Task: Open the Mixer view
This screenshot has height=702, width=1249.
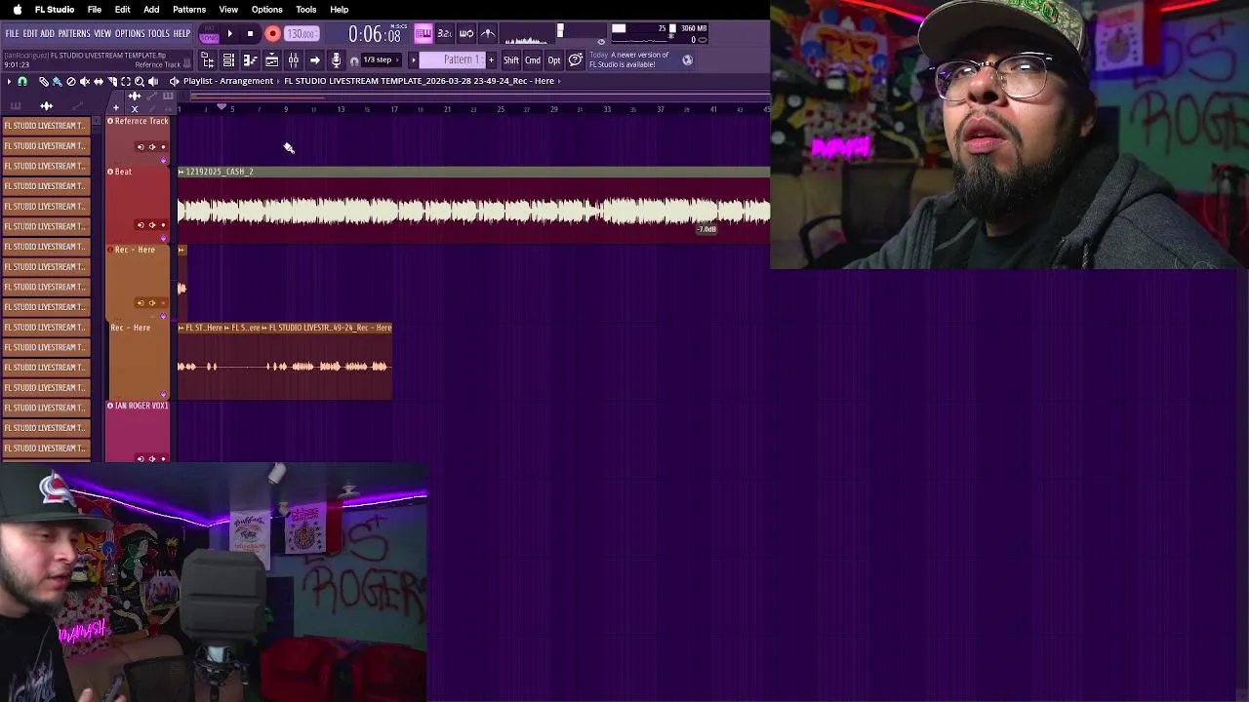Action: click(293, 60)
